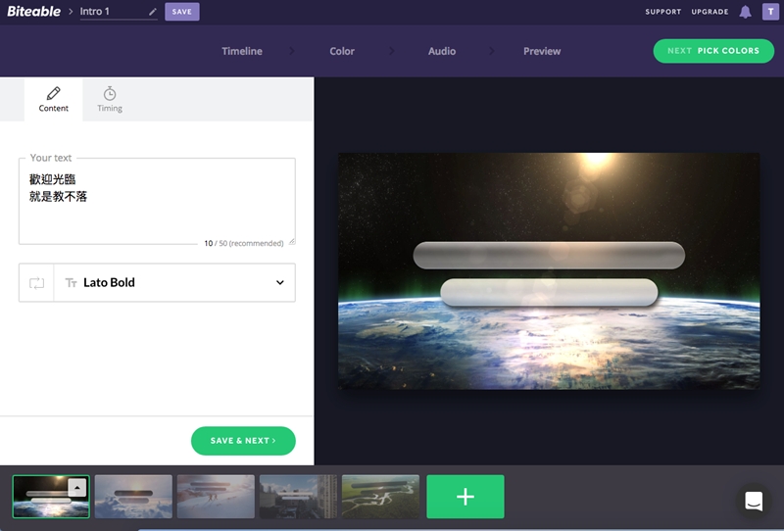This screenshot has width=784, height=531.
Task: Open the Upgrade link
Action: (x=710, y=12)
